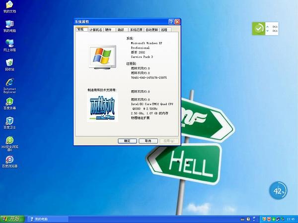This screenshot has height=223, width=298.
Task: Switch to the 计算机名 tab
Action: point(96,30)
